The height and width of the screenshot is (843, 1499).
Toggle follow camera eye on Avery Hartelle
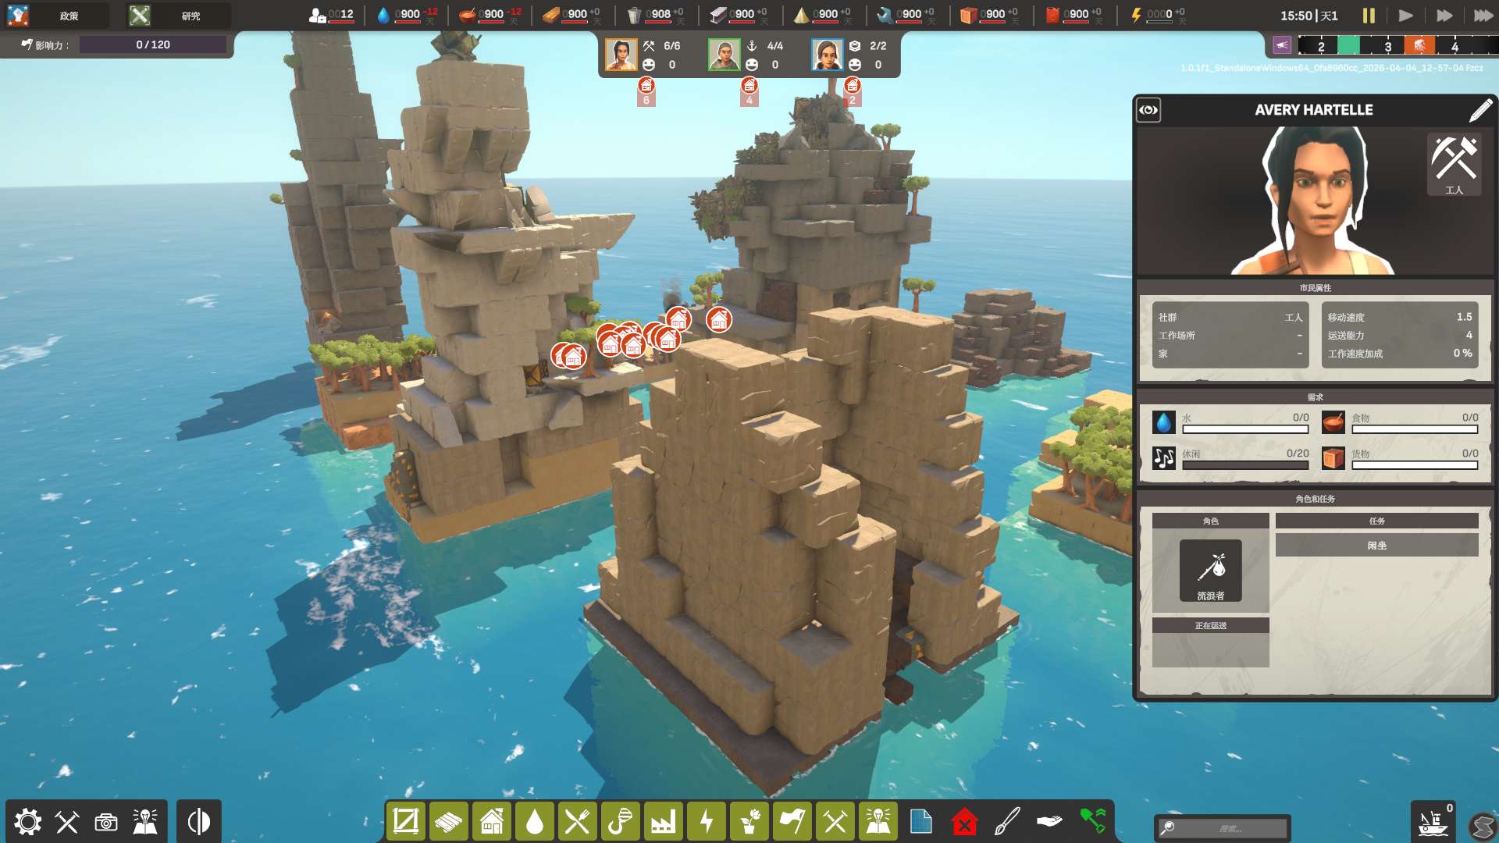pos(1148,110)
